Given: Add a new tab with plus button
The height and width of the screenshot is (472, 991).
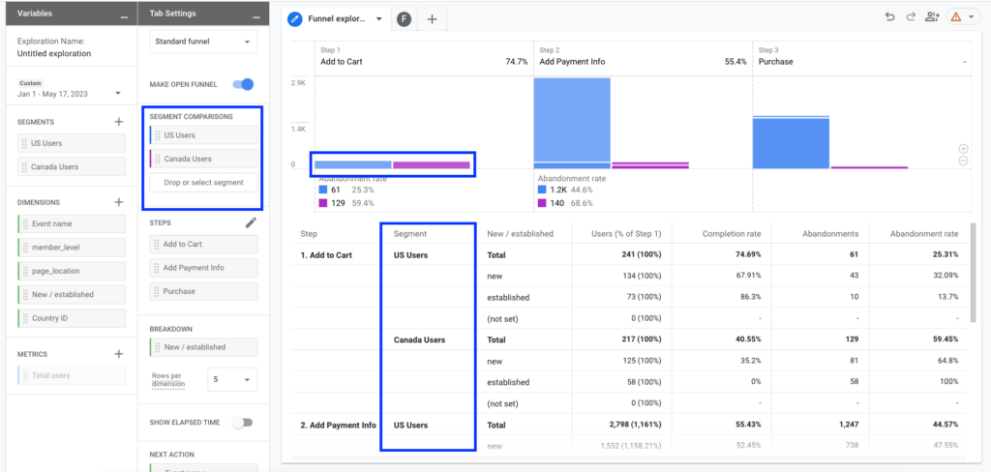Looking at the screenshot, I should tap(432, 19).
